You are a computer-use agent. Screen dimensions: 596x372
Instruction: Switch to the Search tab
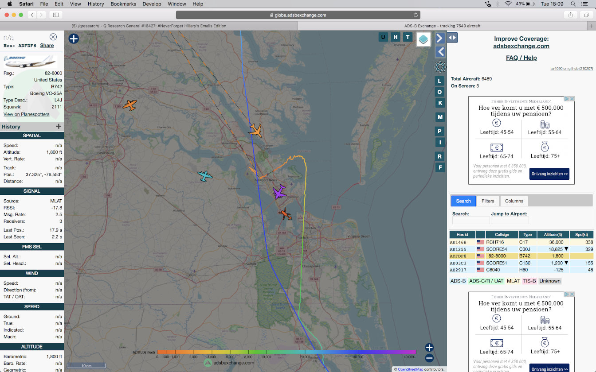point(463,201)
